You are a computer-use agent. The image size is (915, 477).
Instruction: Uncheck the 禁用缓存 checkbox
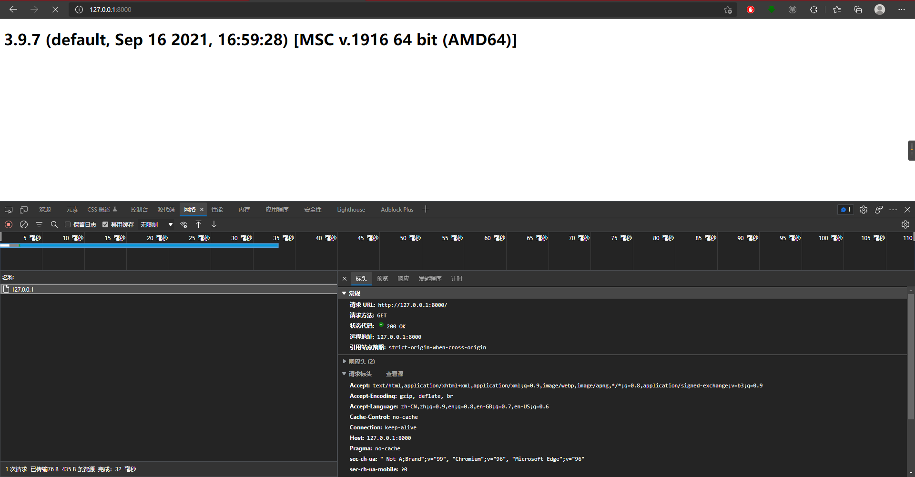(105, 224)
